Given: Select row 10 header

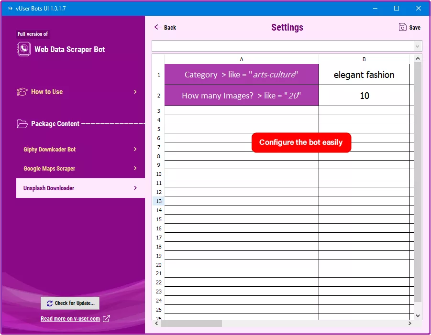Looking at the screenshot, I should point(159,174).
